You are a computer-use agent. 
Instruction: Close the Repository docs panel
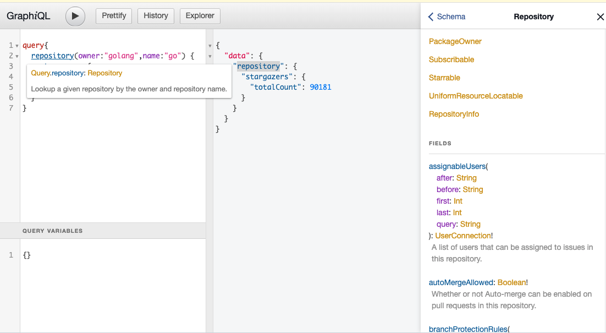pyautogui.click(x=600, y=17)
